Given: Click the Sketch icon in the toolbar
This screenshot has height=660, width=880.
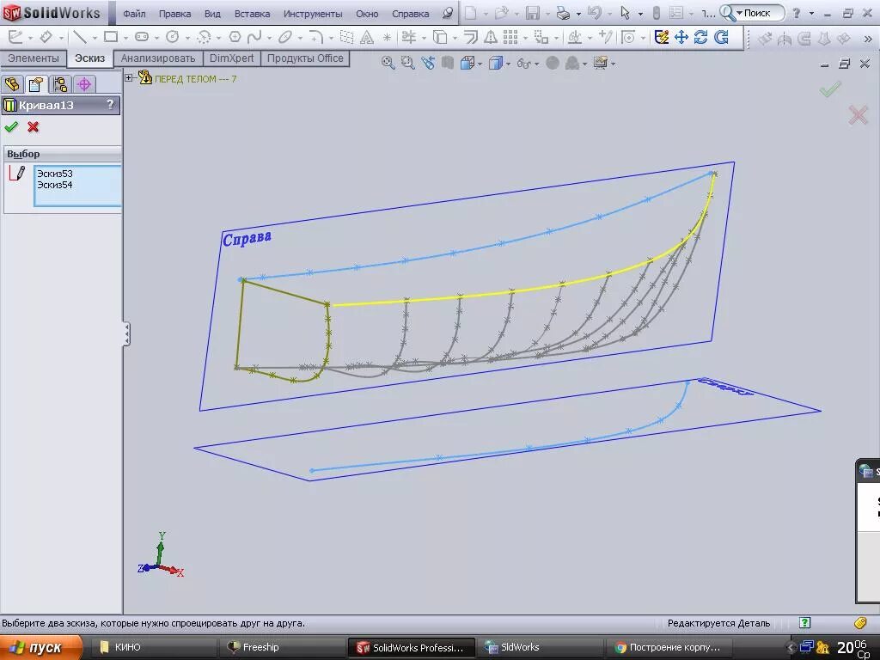Looking at the screenshot, I should [x=15, y=37].
